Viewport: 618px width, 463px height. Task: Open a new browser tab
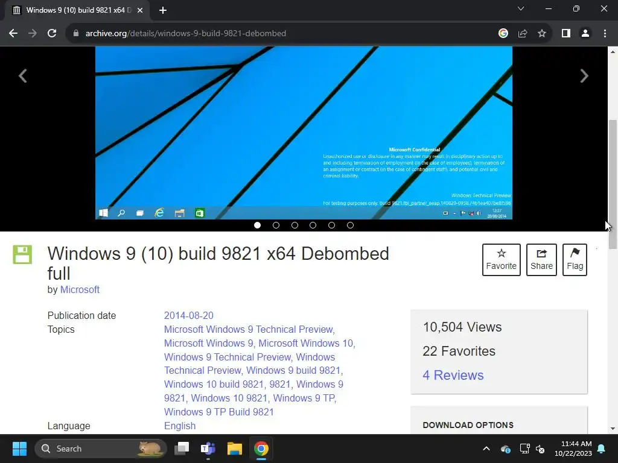(x=163, y=11)
